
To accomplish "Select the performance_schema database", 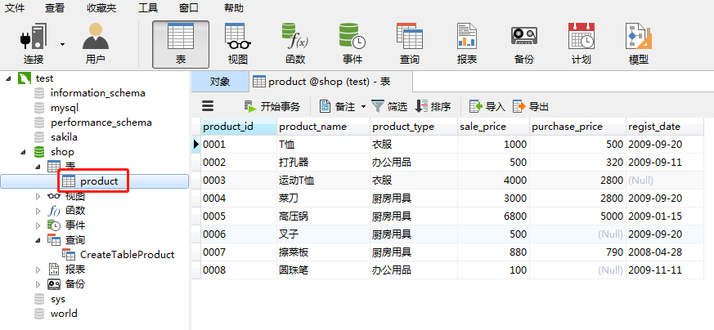I will click(101, 123).
